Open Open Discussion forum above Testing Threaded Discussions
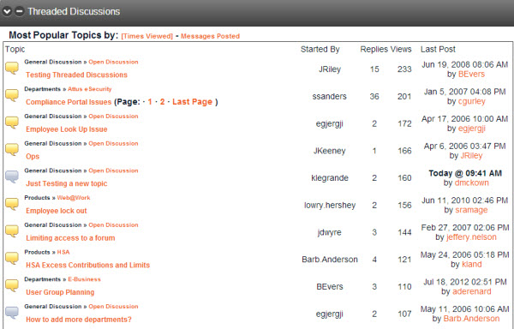Screen dimensions: 514x329 point(113,62)
